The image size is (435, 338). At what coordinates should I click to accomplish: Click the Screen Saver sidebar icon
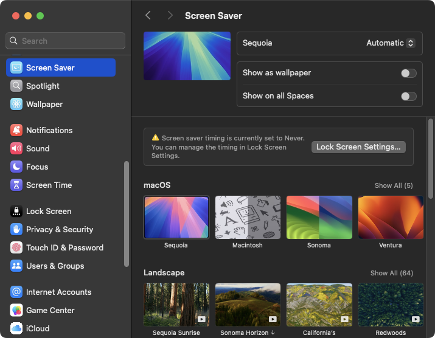click(16, 67)
